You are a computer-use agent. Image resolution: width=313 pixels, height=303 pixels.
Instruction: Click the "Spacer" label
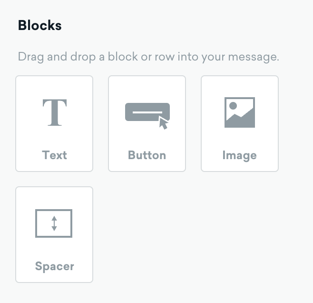coord(55,266)
